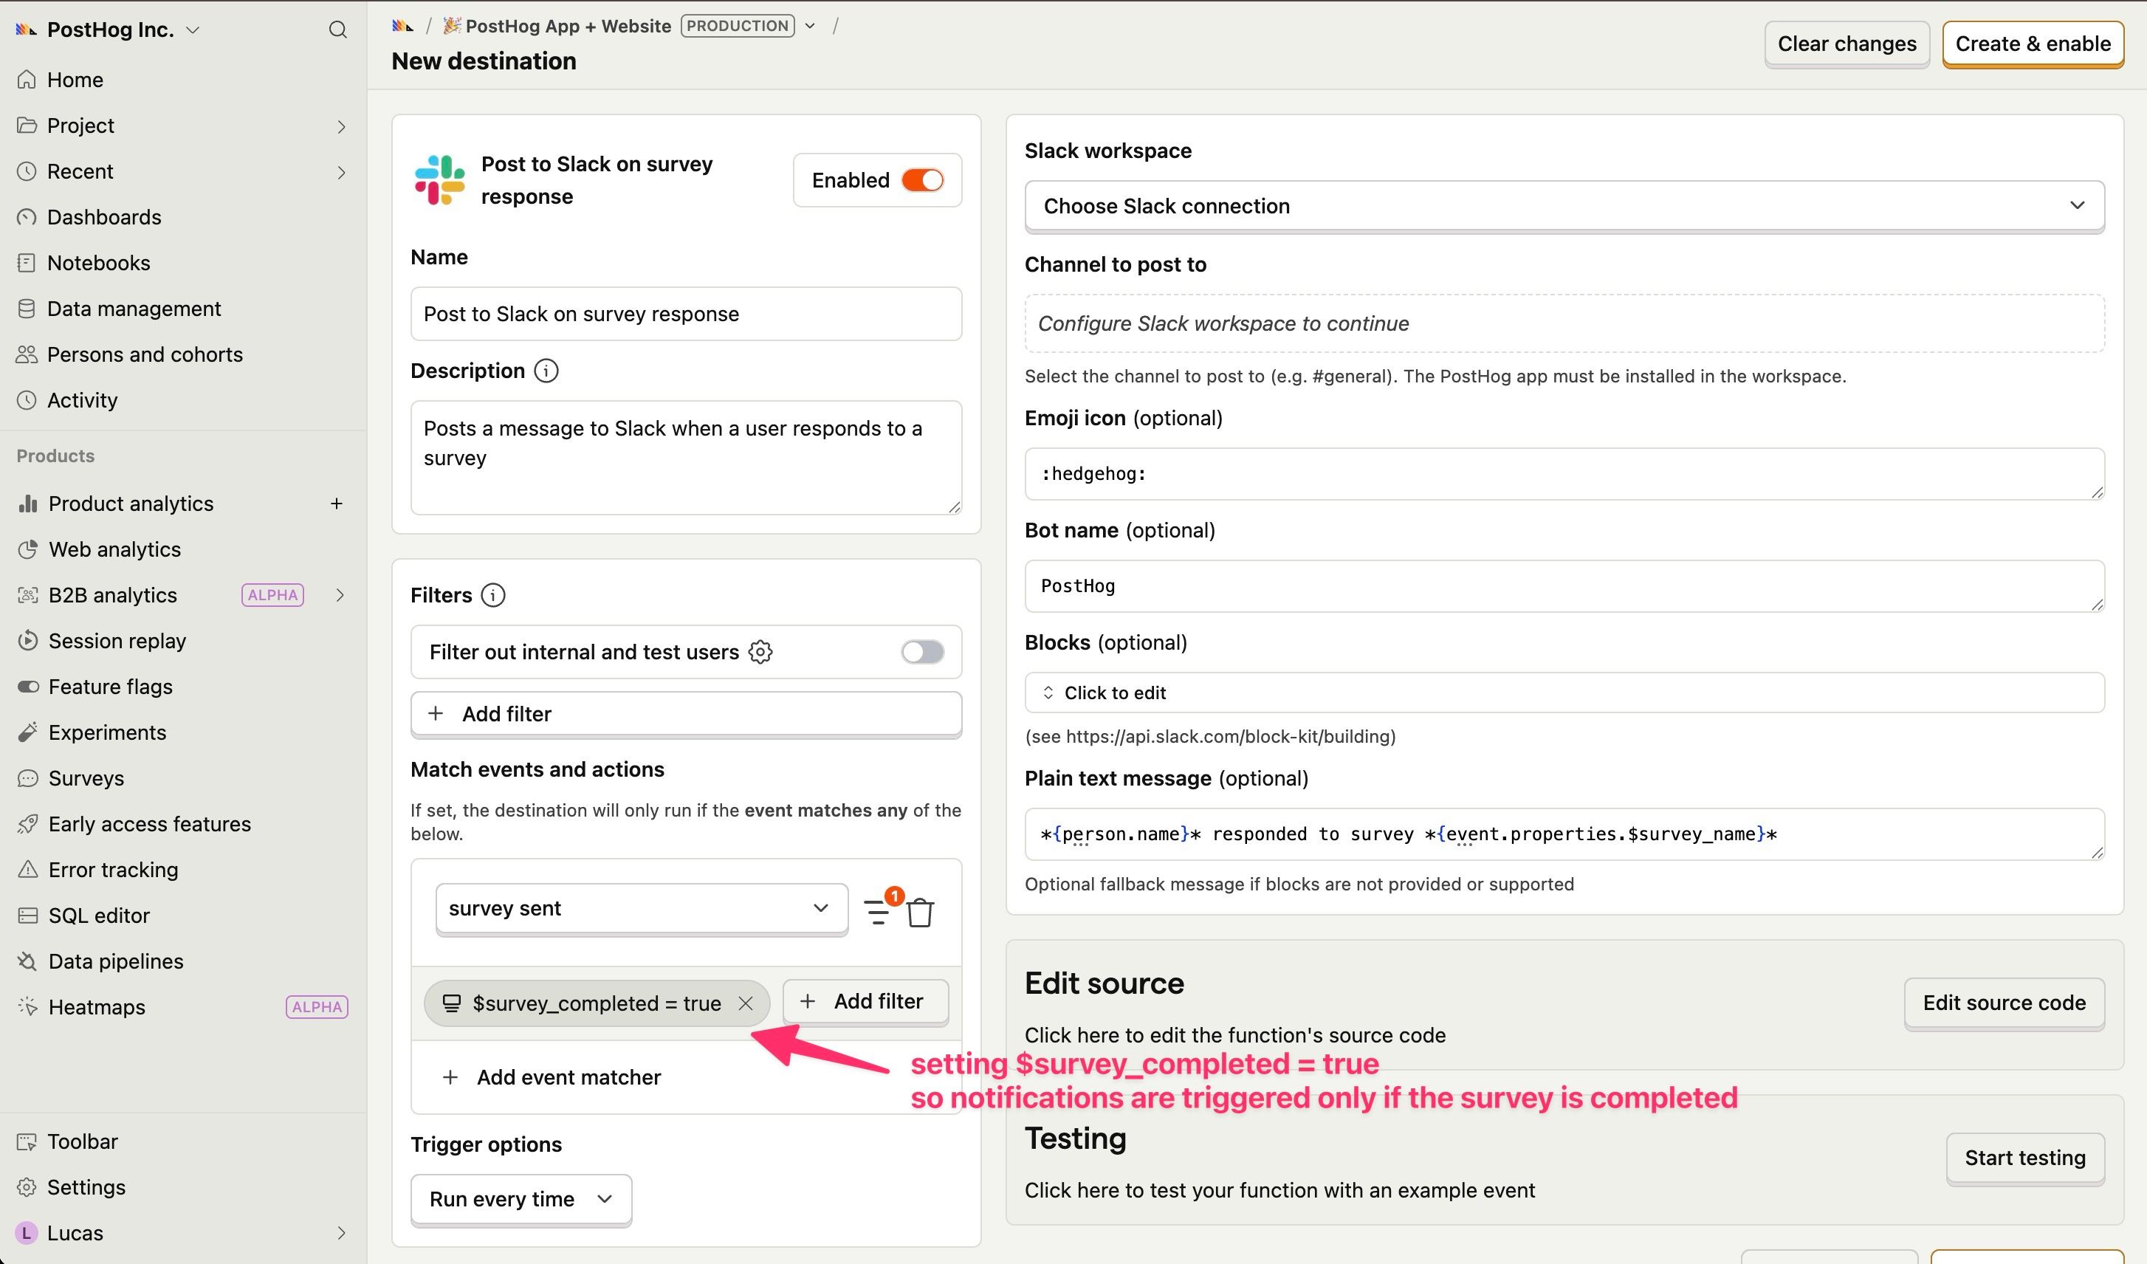The height and width of the screenshot is (1264, 2147).
Task: Click Add filter next to $survey_completed
Action: pos(865,1002)
